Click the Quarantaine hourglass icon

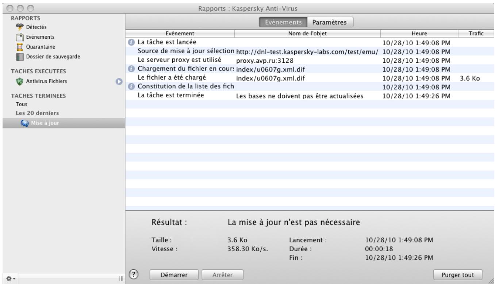tap(20, 47)
